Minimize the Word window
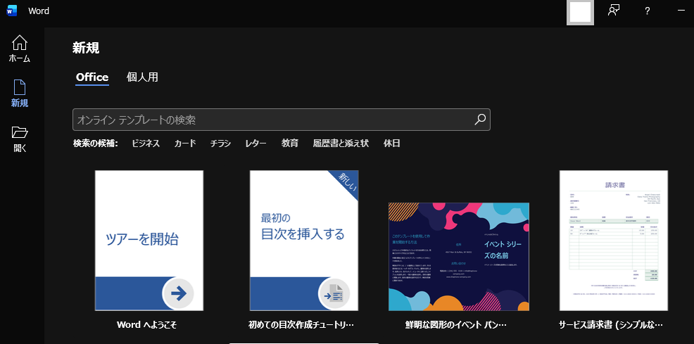Screen dimensions: 694x344 (681, 11)
